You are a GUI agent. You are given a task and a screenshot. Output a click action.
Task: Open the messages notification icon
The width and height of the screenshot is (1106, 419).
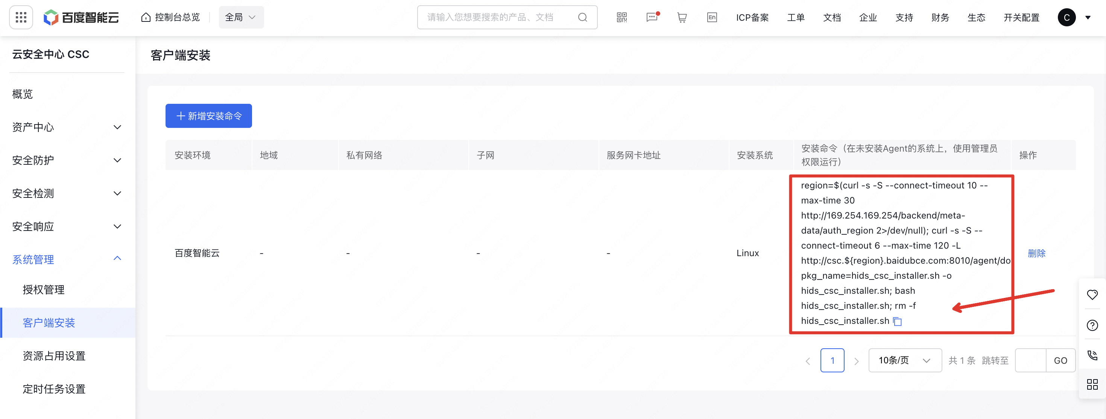click(x=652, y=17)
